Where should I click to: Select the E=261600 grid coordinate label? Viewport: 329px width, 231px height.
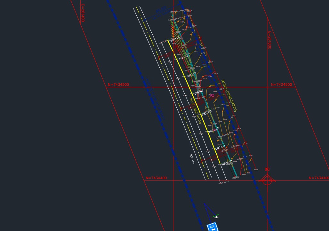269,40
